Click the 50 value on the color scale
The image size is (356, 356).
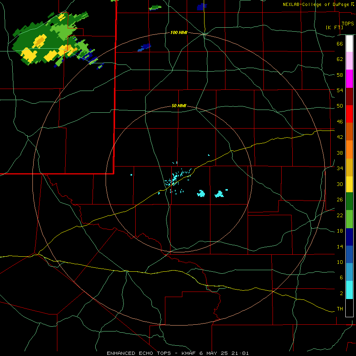tap(340, 106)
